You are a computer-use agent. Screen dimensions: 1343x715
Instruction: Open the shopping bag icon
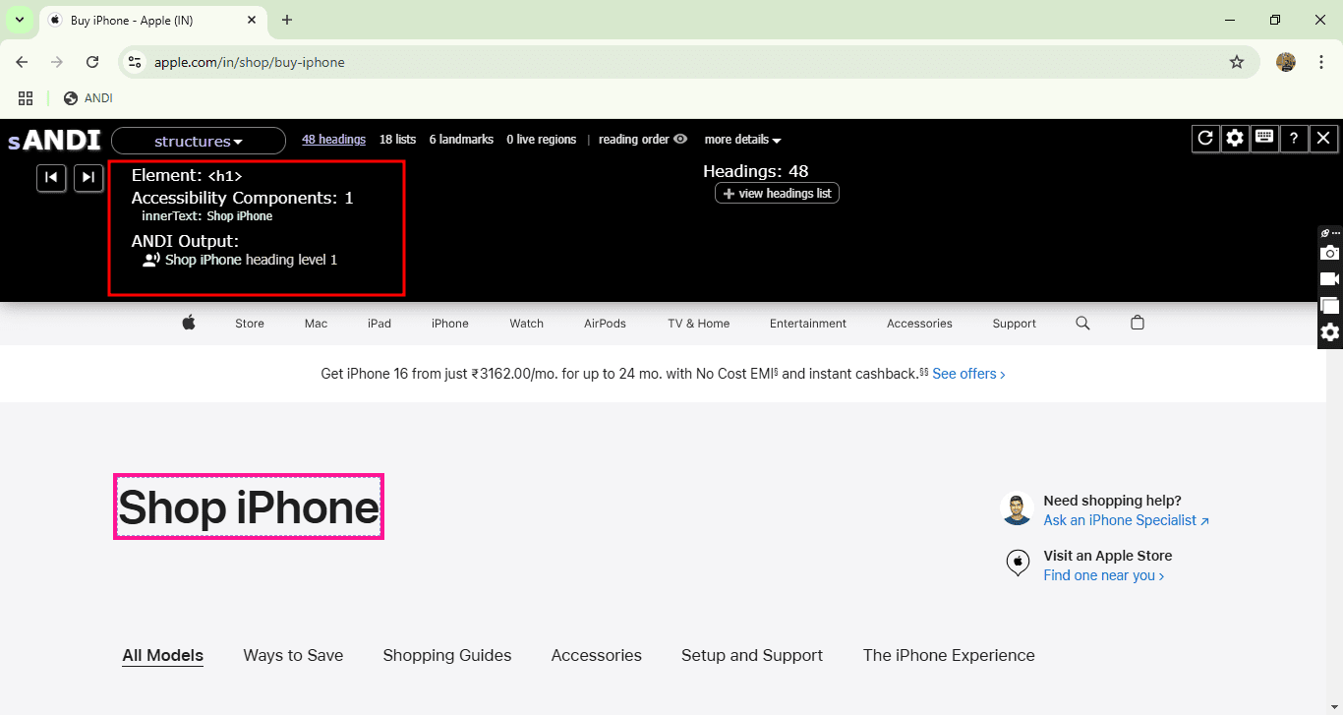click(1138, 323)
